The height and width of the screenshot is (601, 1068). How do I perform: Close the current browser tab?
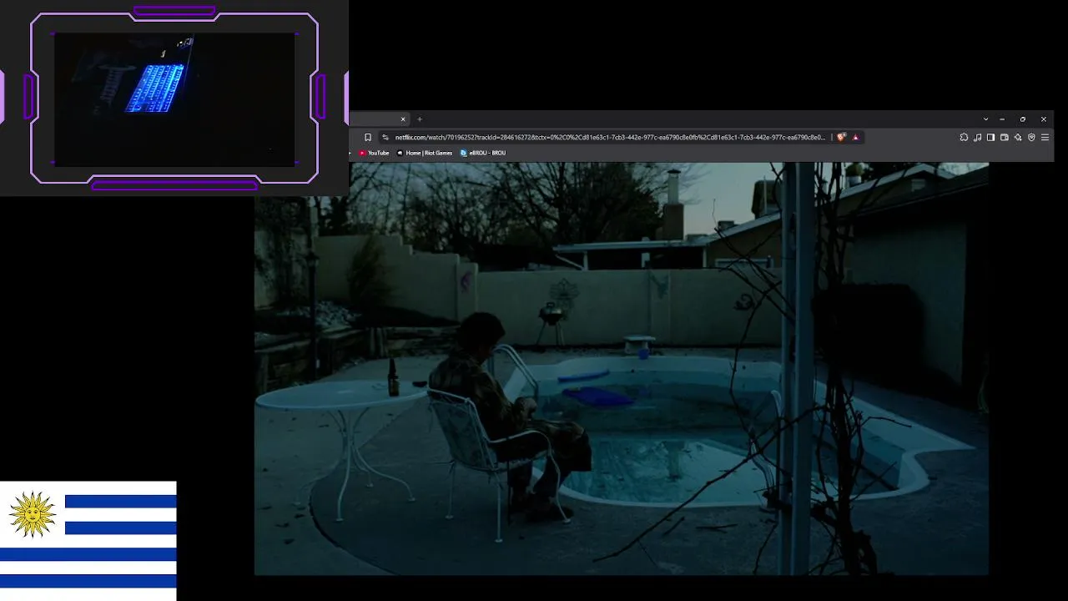coord(403,119)
